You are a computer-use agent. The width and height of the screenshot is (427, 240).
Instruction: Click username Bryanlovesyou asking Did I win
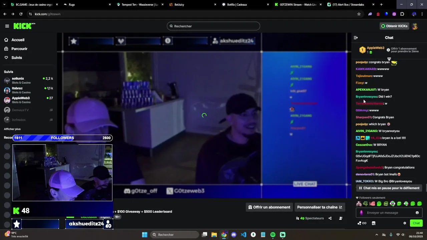[367, 97]
